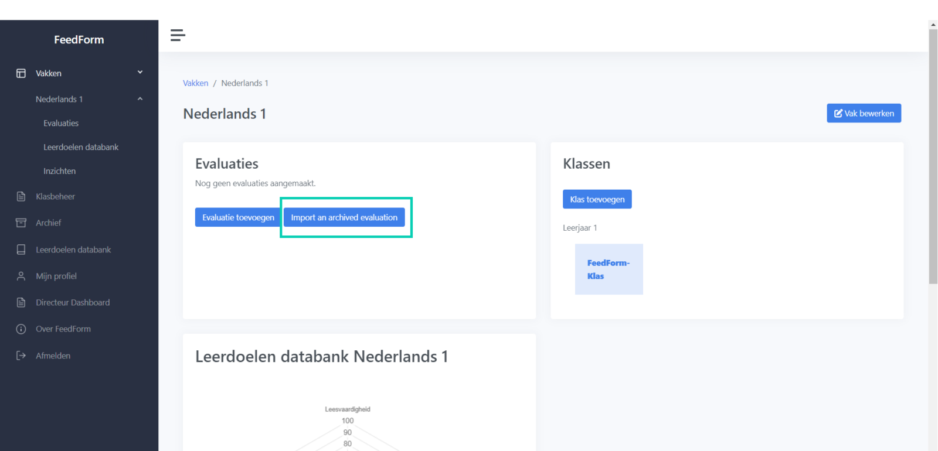
Task: Open Directeur Dashboard
Action: point(73,302)
